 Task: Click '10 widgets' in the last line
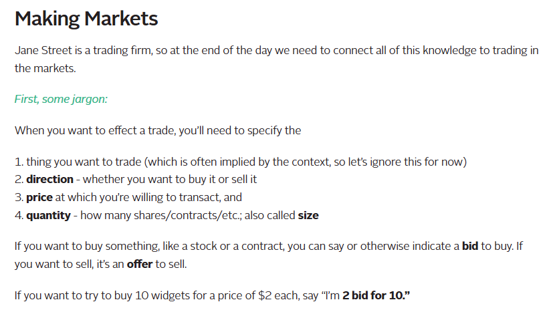click(162, 295)
